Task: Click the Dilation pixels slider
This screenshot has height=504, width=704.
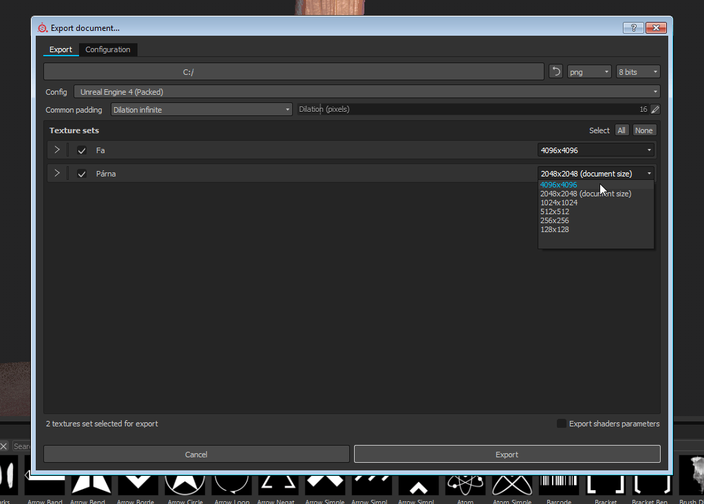Action: pyautogui.click(x=471, y=109)
